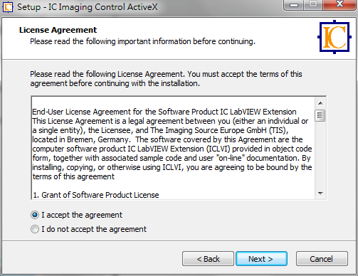Select the 'I accept the agreement' radio button
This screenshot has height=276, width=358.
pos(35,215)
